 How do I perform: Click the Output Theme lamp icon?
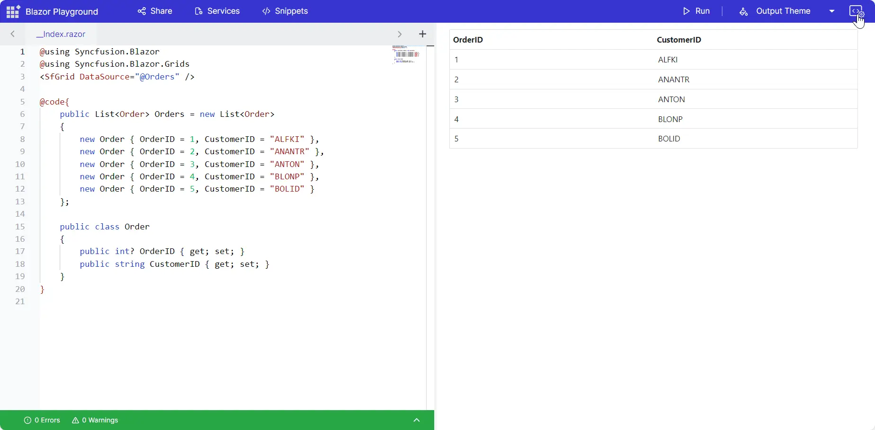(743, 11)
